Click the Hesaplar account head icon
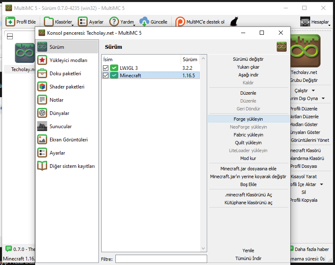 pos(305,21)
